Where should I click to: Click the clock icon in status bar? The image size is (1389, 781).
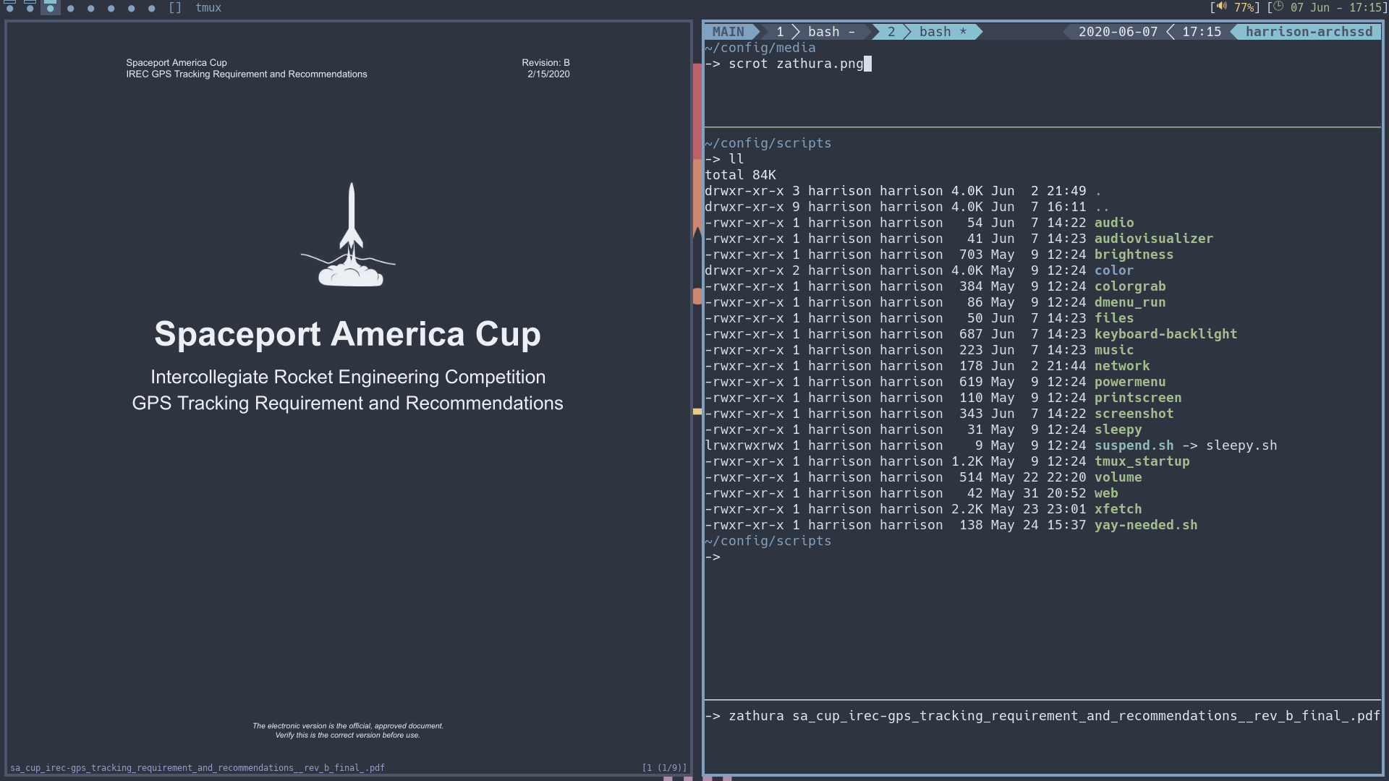coord(1278,7)
